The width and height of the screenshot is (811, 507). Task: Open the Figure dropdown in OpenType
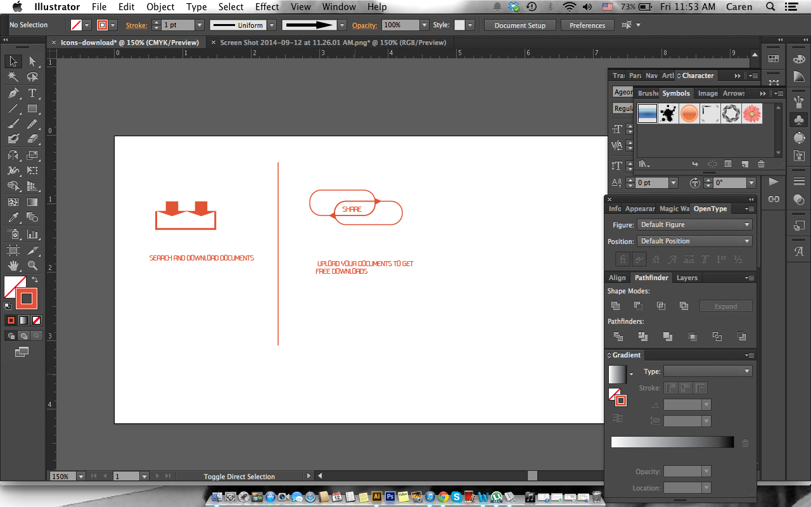coord(694,224)
